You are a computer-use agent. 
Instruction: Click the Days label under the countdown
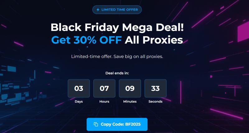(79, 101)
